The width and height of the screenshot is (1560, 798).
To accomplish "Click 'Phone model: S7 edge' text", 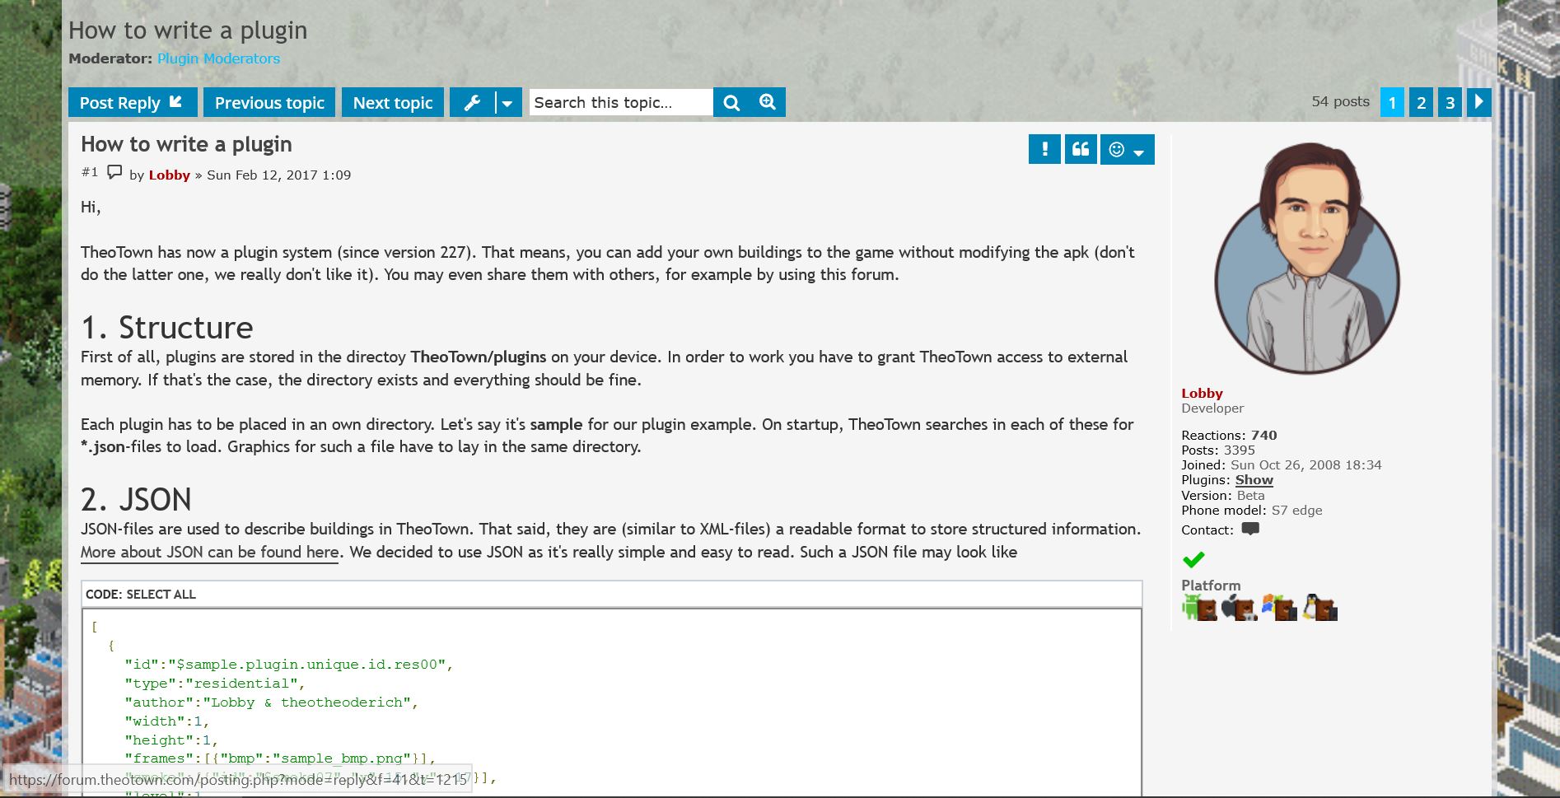I will (x=1252, y=511).
